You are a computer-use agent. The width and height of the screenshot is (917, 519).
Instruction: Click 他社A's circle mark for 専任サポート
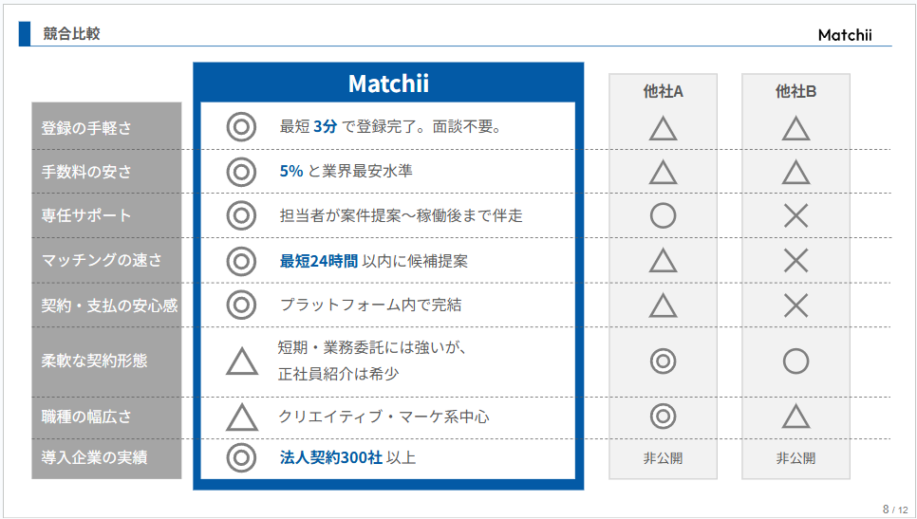point(663,216)
